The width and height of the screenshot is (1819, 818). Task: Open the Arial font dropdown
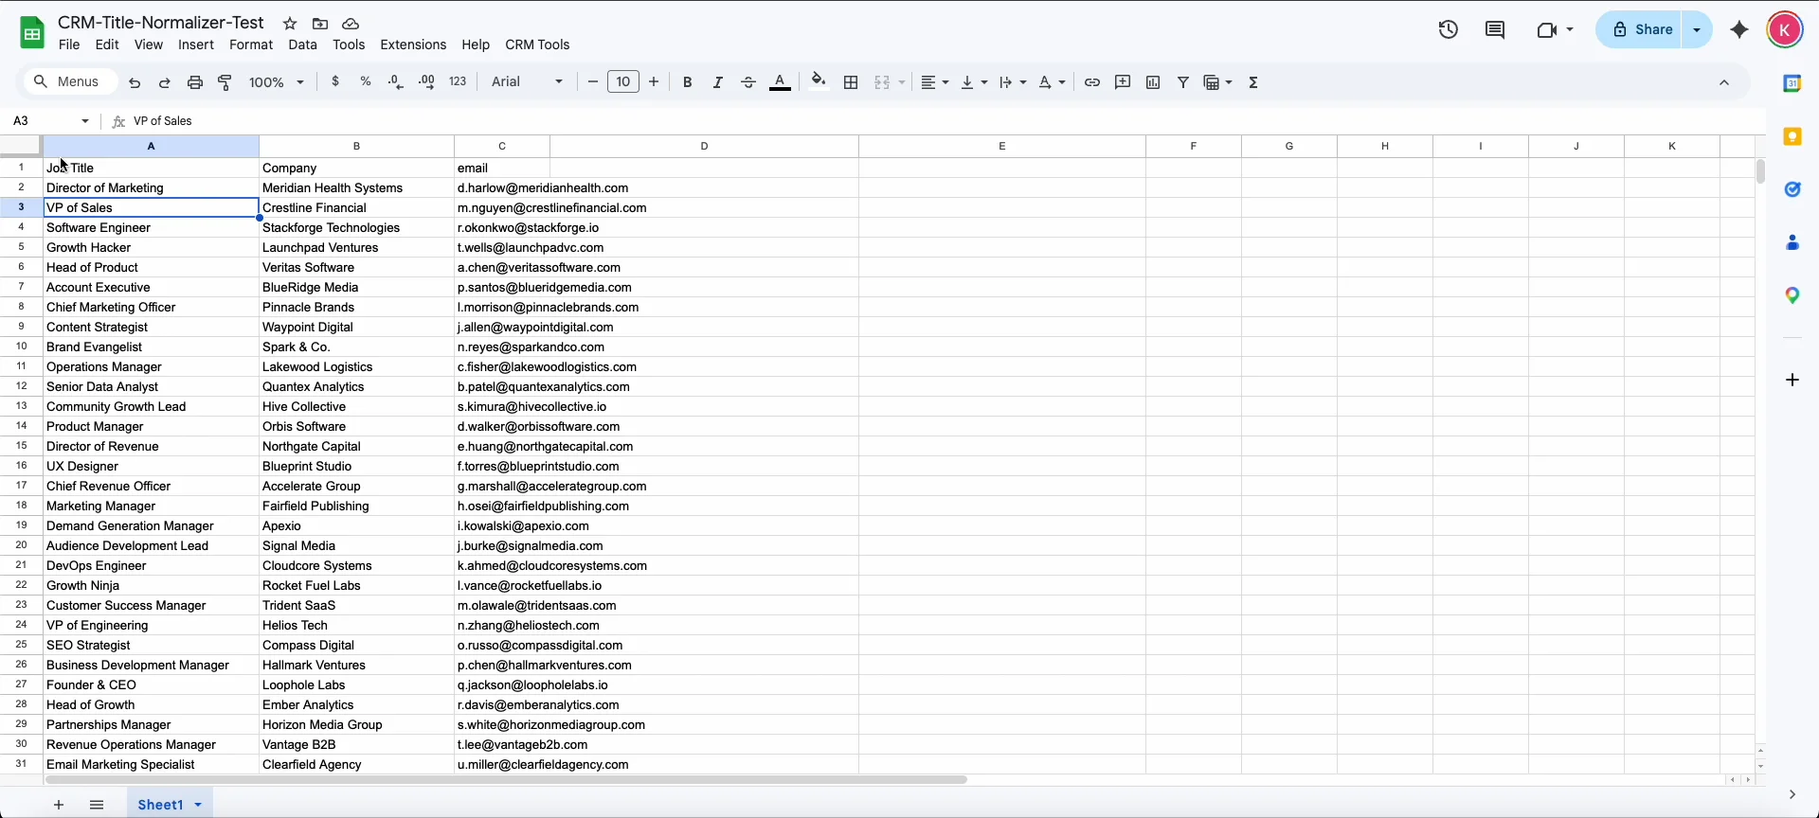click(528, 82)
